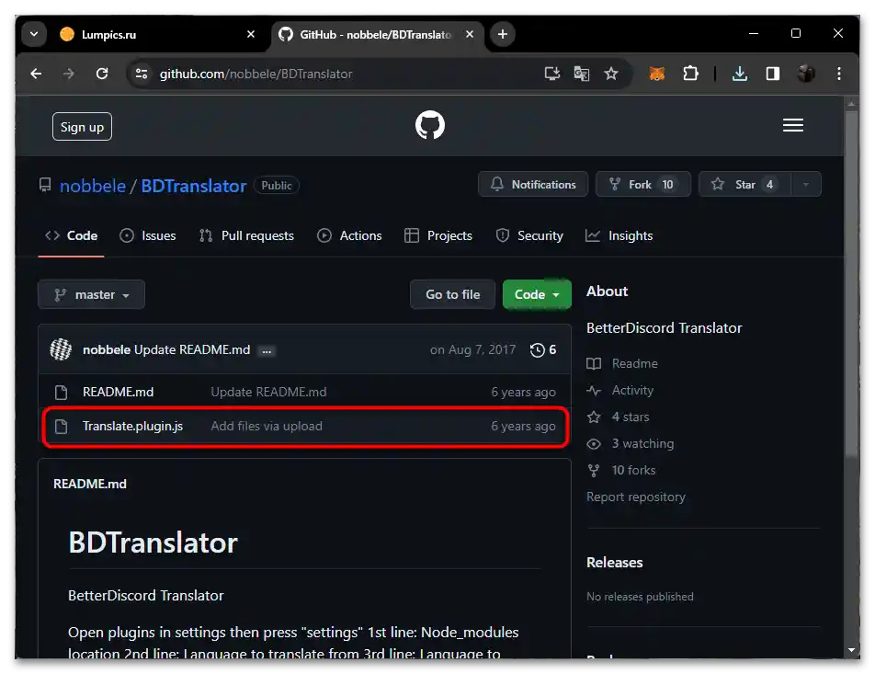Close the Lumpics.ru tab

coord(251,34)
